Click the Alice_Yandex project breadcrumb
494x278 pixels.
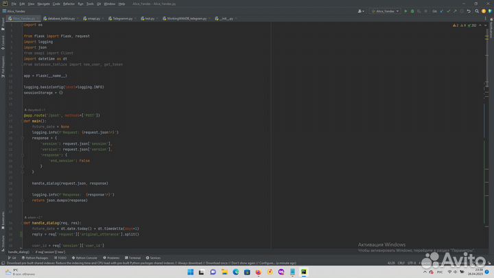(x=14, y=12)
